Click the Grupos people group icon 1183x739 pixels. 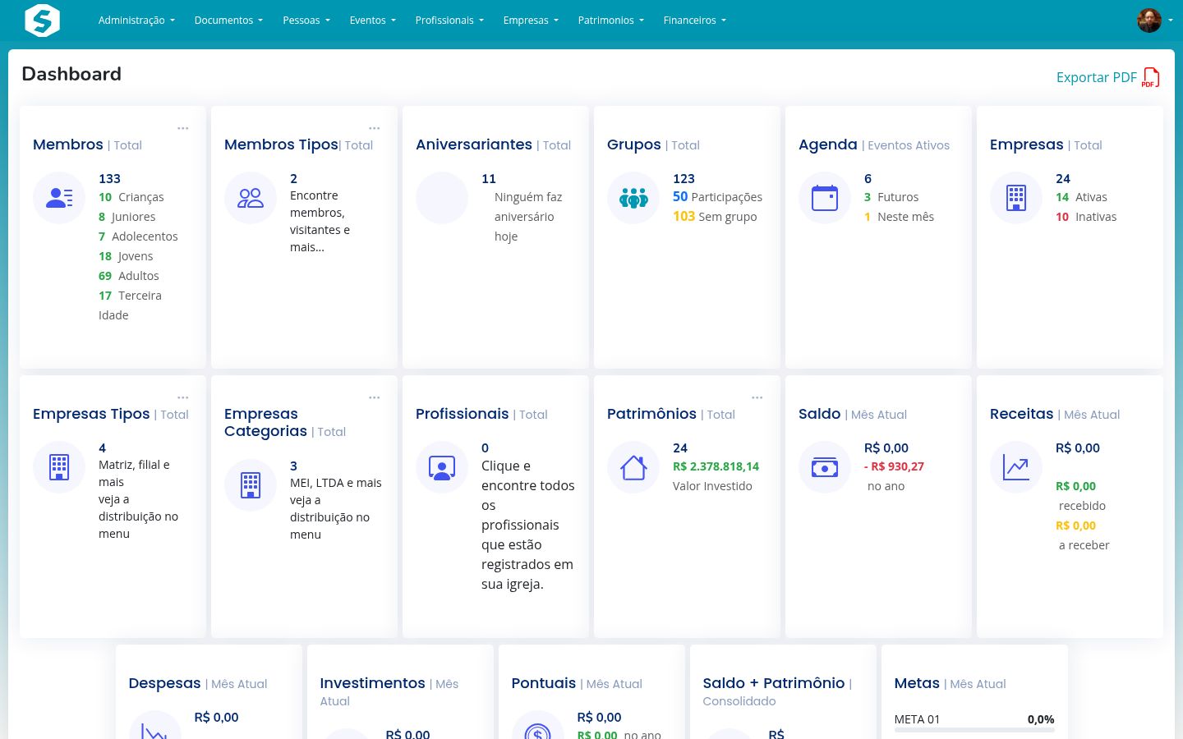click(x=633, y=198)
